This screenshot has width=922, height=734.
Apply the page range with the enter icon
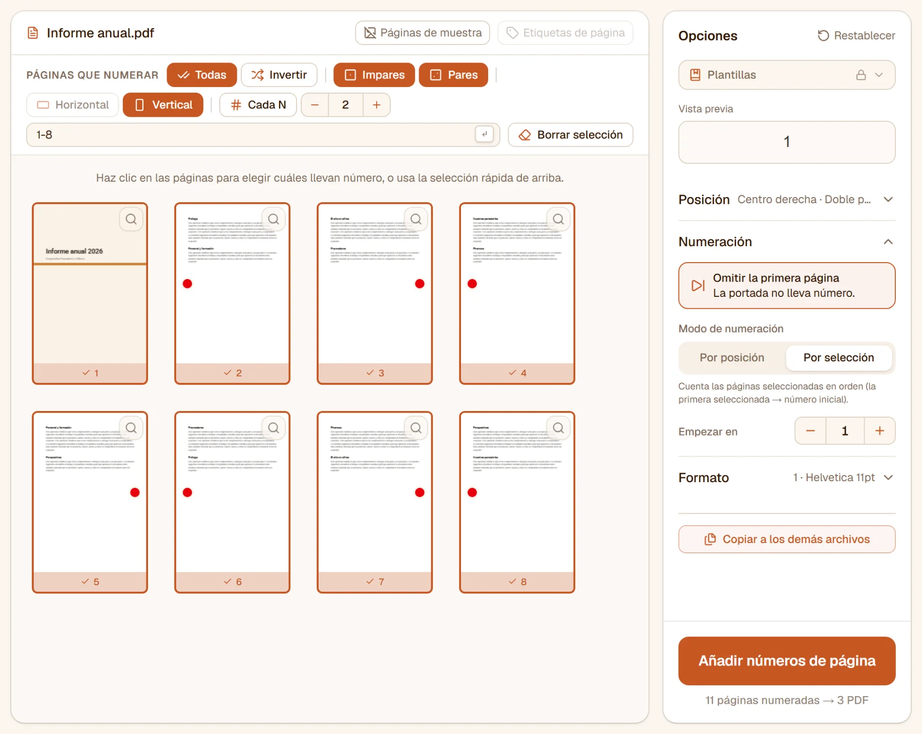point(484,134)
